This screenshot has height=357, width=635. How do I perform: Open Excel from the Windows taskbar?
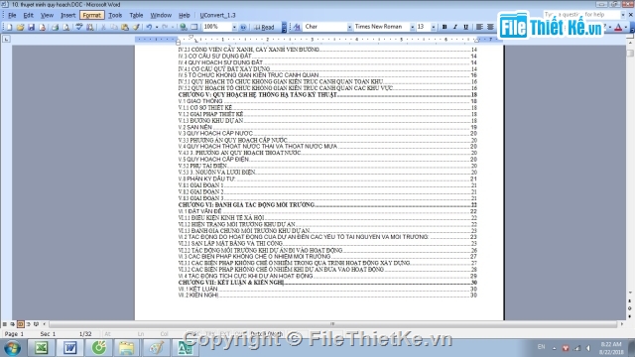(x=41, y=348)
